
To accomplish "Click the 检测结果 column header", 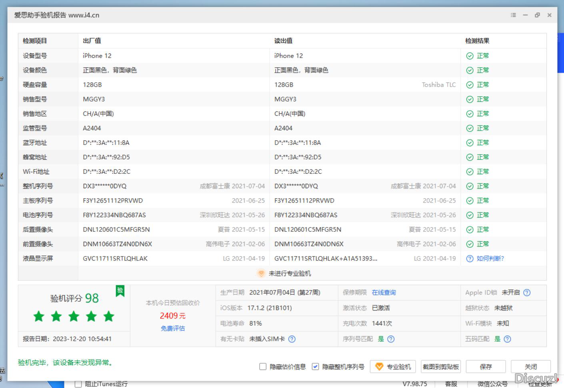I will (477, 41).
